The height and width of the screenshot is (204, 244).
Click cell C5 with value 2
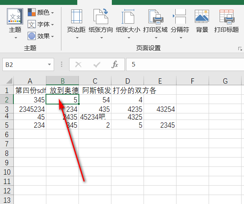click(95, 125)
